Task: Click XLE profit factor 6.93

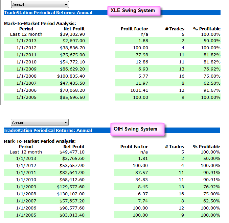Action: pyautogui.click(x=143, y=69)
